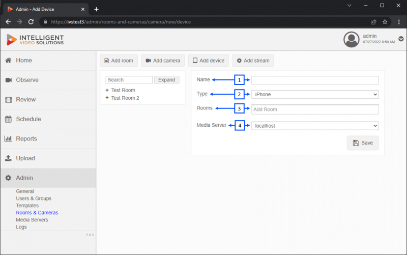Open the browser three-dot menu
The width and height of the screenshot is (407, 255).
pyautogui.click(x=399, y=22)
